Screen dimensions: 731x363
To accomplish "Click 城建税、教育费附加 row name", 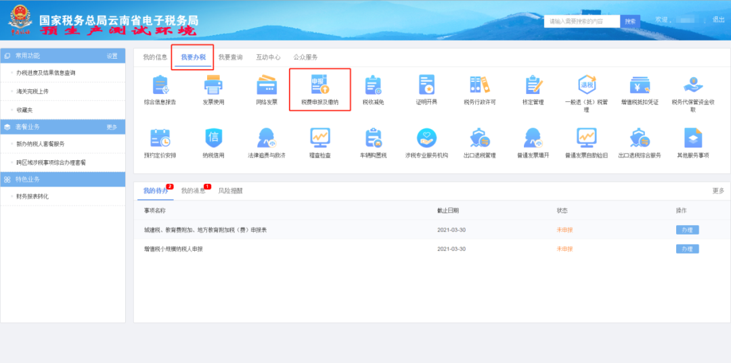I will [205, 230].
